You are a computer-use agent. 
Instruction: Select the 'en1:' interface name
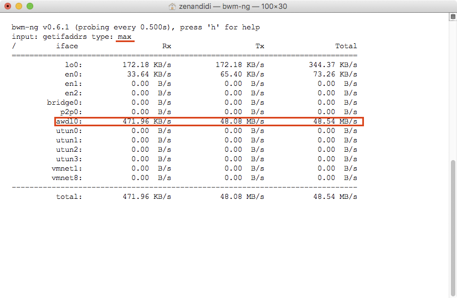point(74,84)
